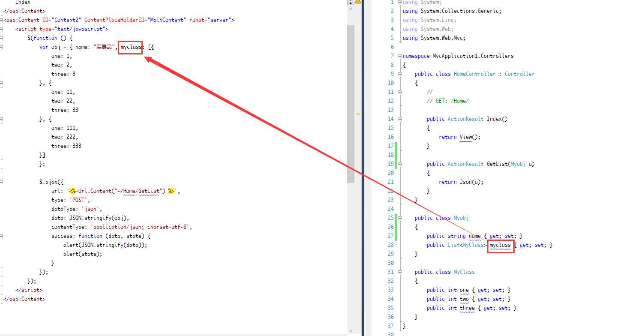Collapse the GET /Home/ comment block

coord(400,92)
